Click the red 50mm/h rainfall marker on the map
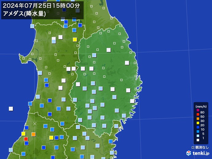The height and width of the screenshot is (159, 212). tap(26, 139)
